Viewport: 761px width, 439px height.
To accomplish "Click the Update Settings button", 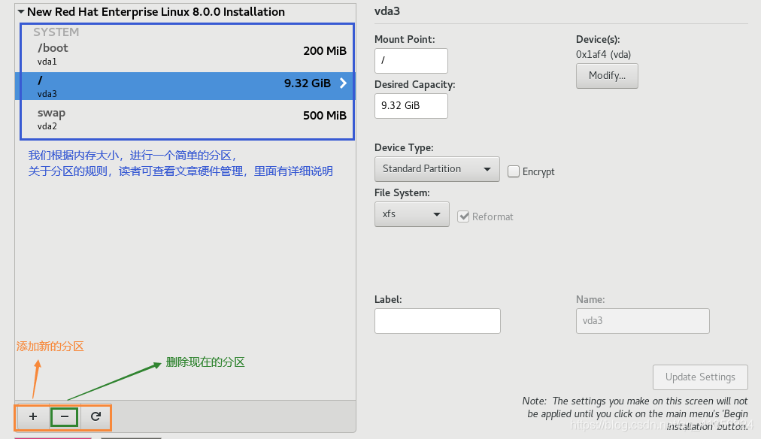I will [x=700, y=377].
